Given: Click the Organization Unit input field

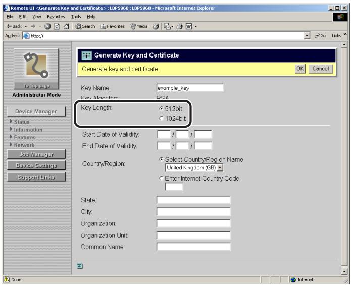Looking at the screenshot, I should tap(193, 235).
